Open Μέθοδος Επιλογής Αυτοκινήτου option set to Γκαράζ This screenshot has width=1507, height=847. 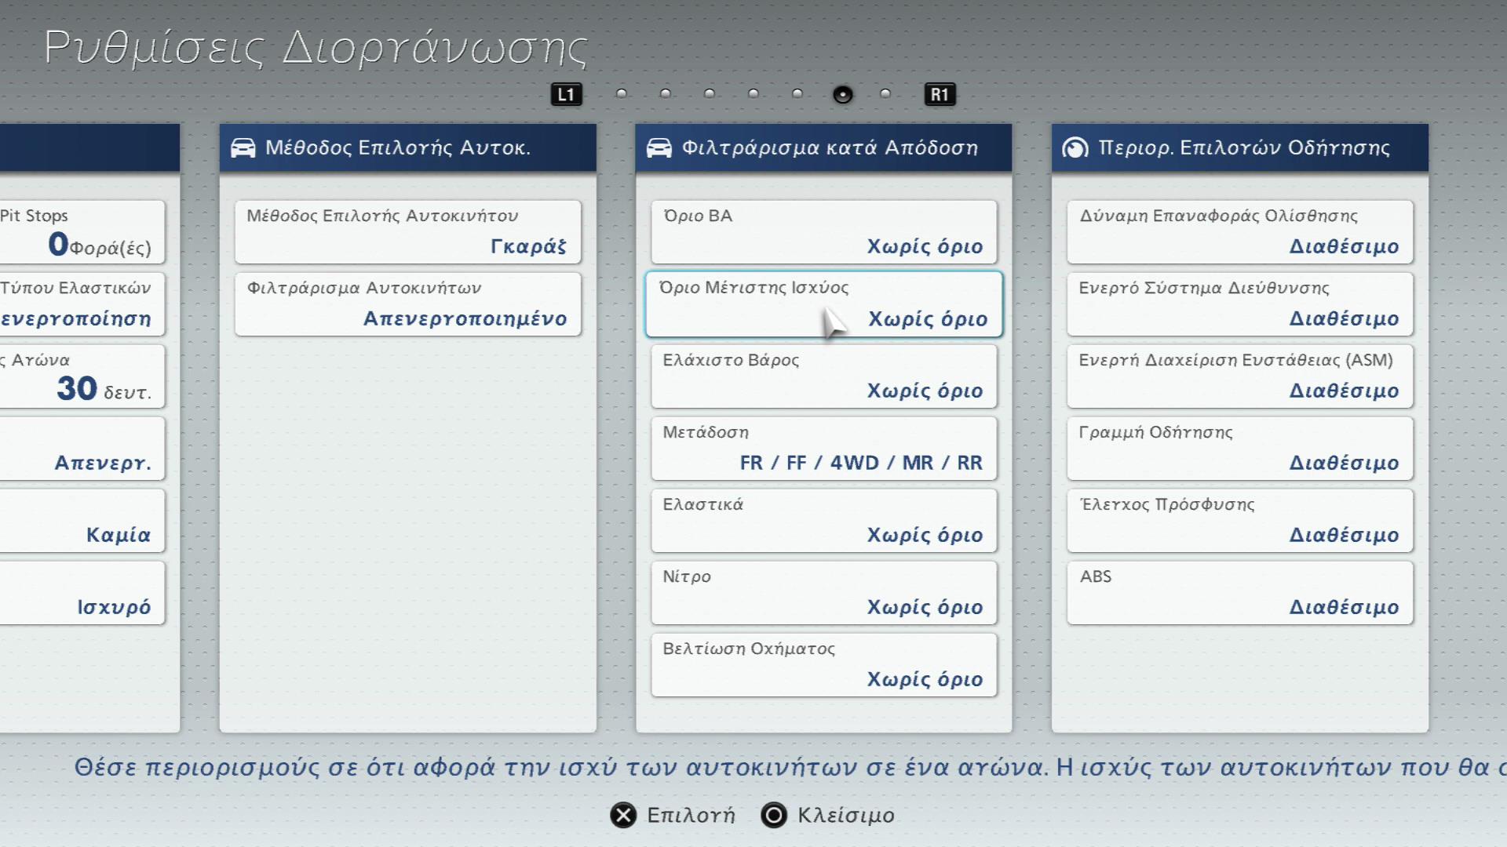pyautogui.click(x=407, y=232)
